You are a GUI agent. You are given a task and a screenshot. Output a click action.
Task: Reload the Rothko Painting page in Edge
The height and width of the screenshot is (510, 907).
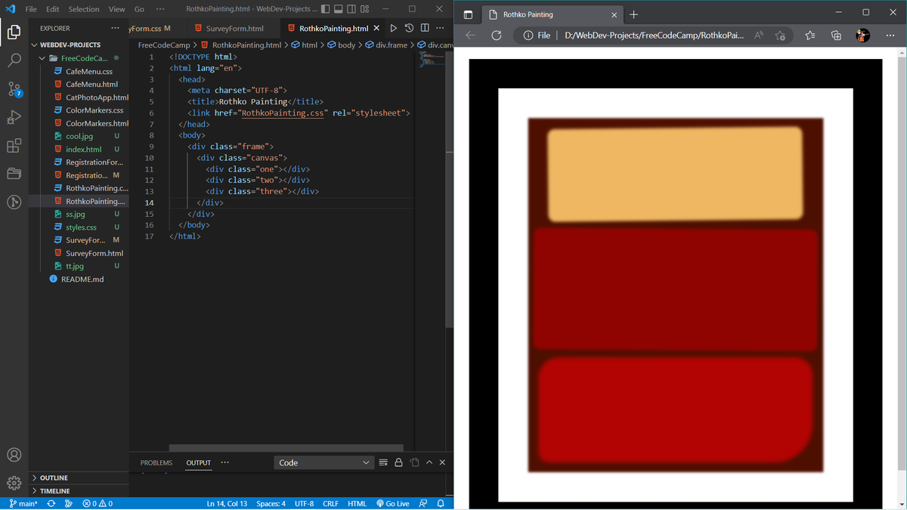(497, 36)
